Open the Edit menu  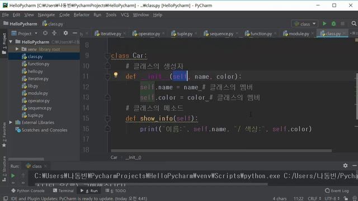coord(16,15)
